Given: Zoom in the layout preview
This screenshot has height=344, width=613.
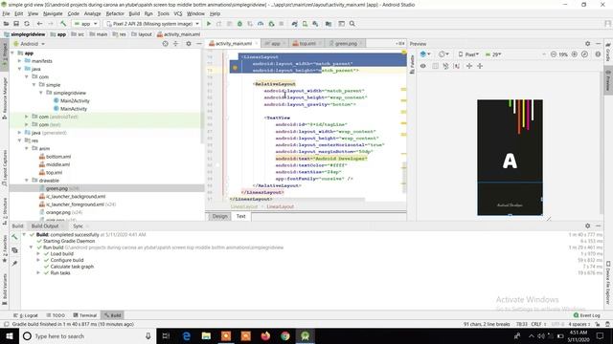Looking at the screenshot, I should click(x=575, y=54).
